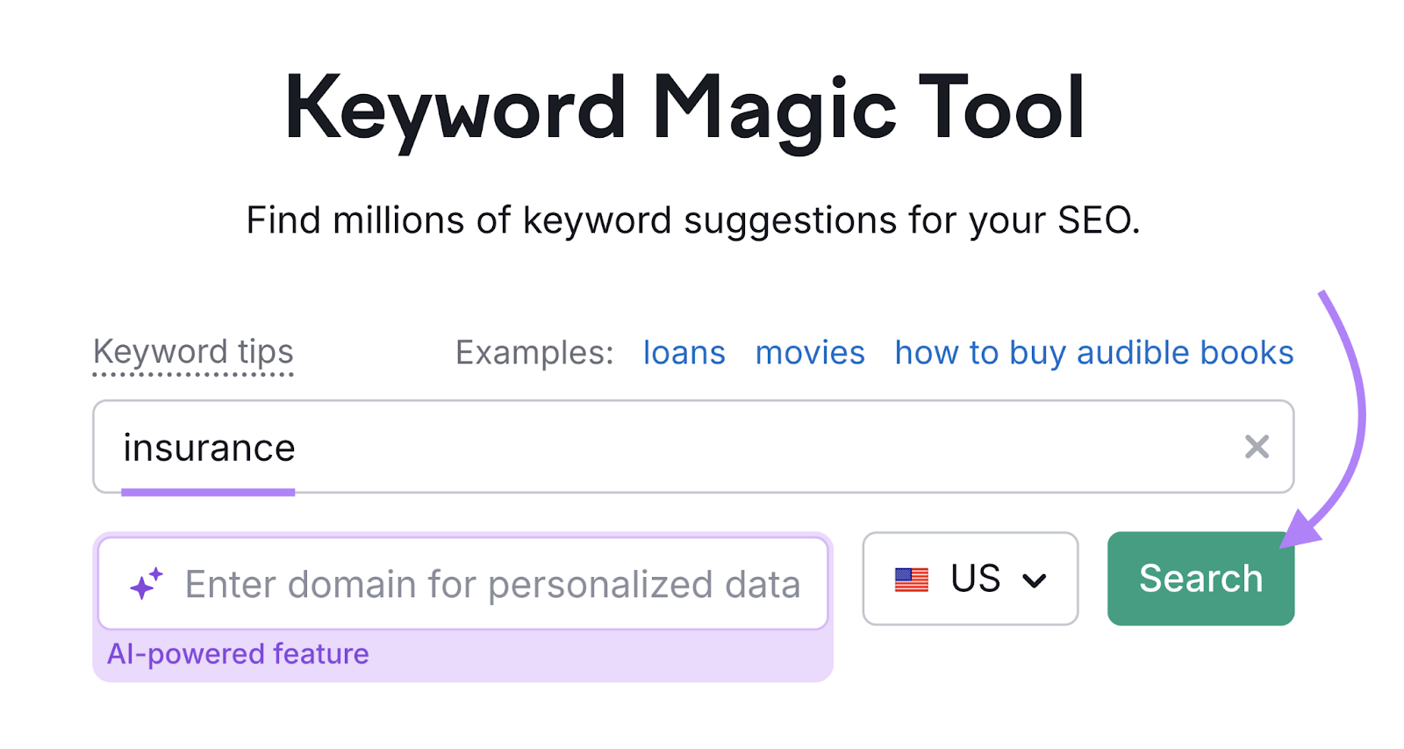Click inside the insurance keyword input
Viewport: 1404px width, 749px height.
(614, 447)
